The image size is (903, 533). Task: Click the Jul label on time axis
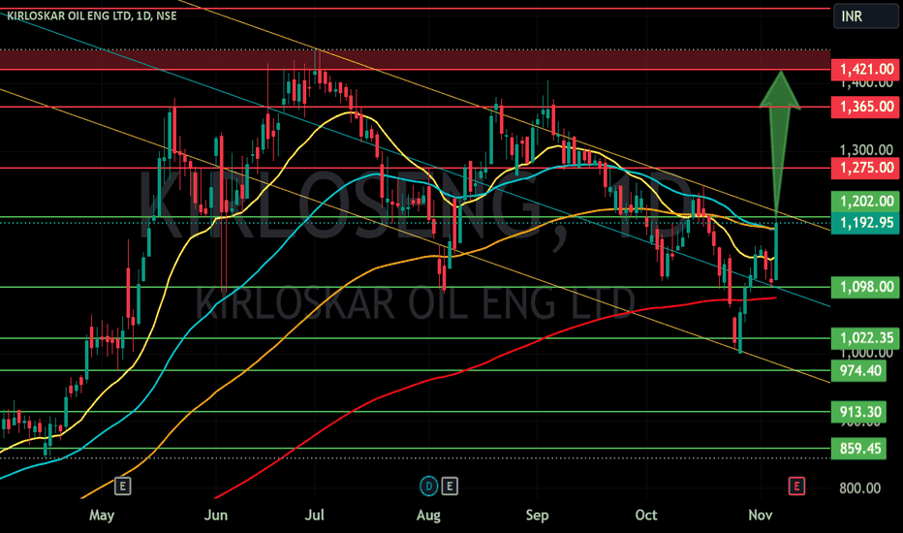pos(314,516)
